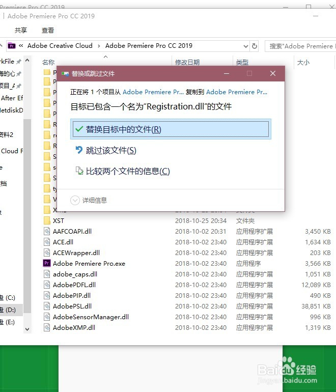
Task: Choose replace the file in destination option
Action: click(x=171, y=129)
